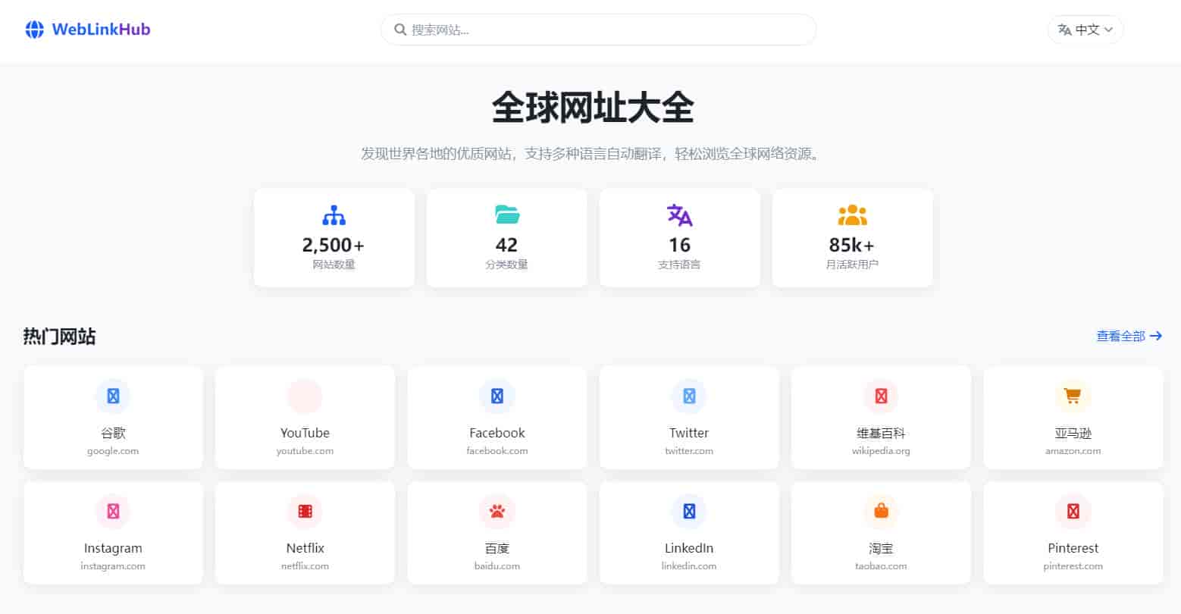This screenshot has height=614, width=1181.
Task: Click the open folder icon above 42
Action: point(507,216)
